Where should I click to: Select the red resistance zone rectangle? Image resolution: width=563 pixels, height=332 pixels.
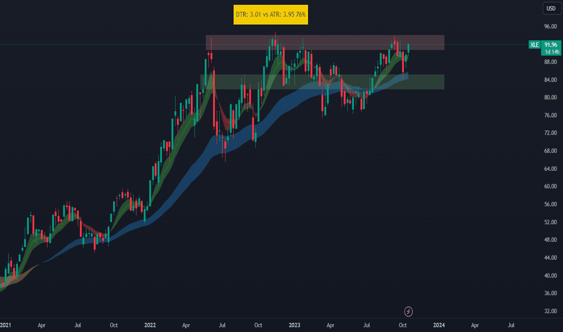tap(325, 42)
